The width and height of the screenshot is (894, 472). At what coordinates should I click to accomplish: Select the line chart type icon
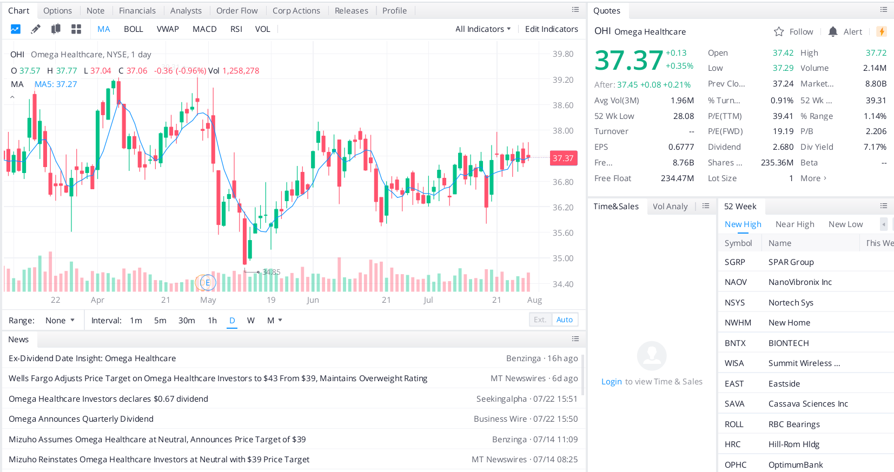tap(16, 29)
